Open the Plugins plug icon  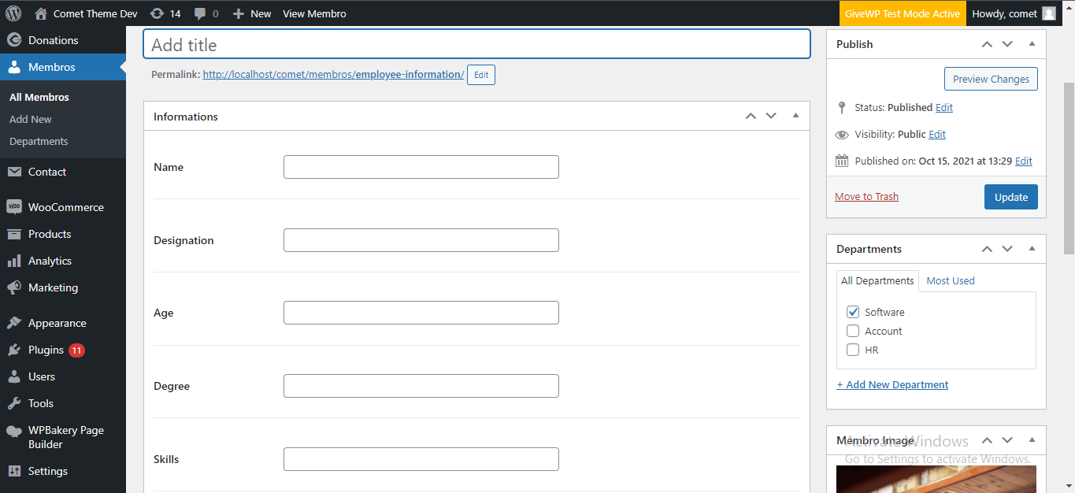pos(14,350)
